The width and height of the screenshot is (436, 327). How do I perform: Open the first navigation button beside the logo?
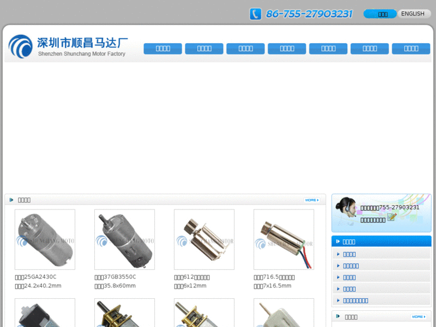[x=163, y=49]
